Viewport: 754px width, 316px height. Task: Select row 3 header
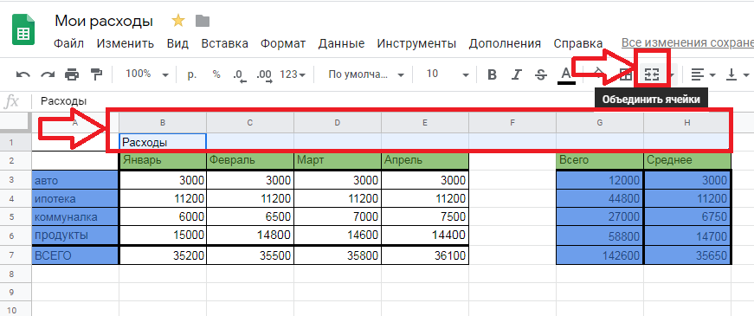click(16, 180)
